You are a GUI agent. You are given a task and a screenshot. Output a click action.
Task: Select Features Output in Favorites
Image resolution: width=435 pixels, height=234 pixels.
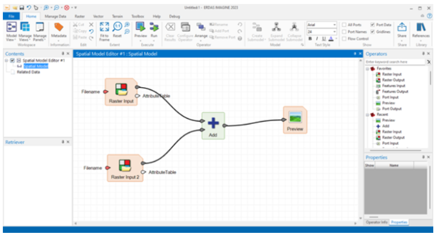click(395, 91)
